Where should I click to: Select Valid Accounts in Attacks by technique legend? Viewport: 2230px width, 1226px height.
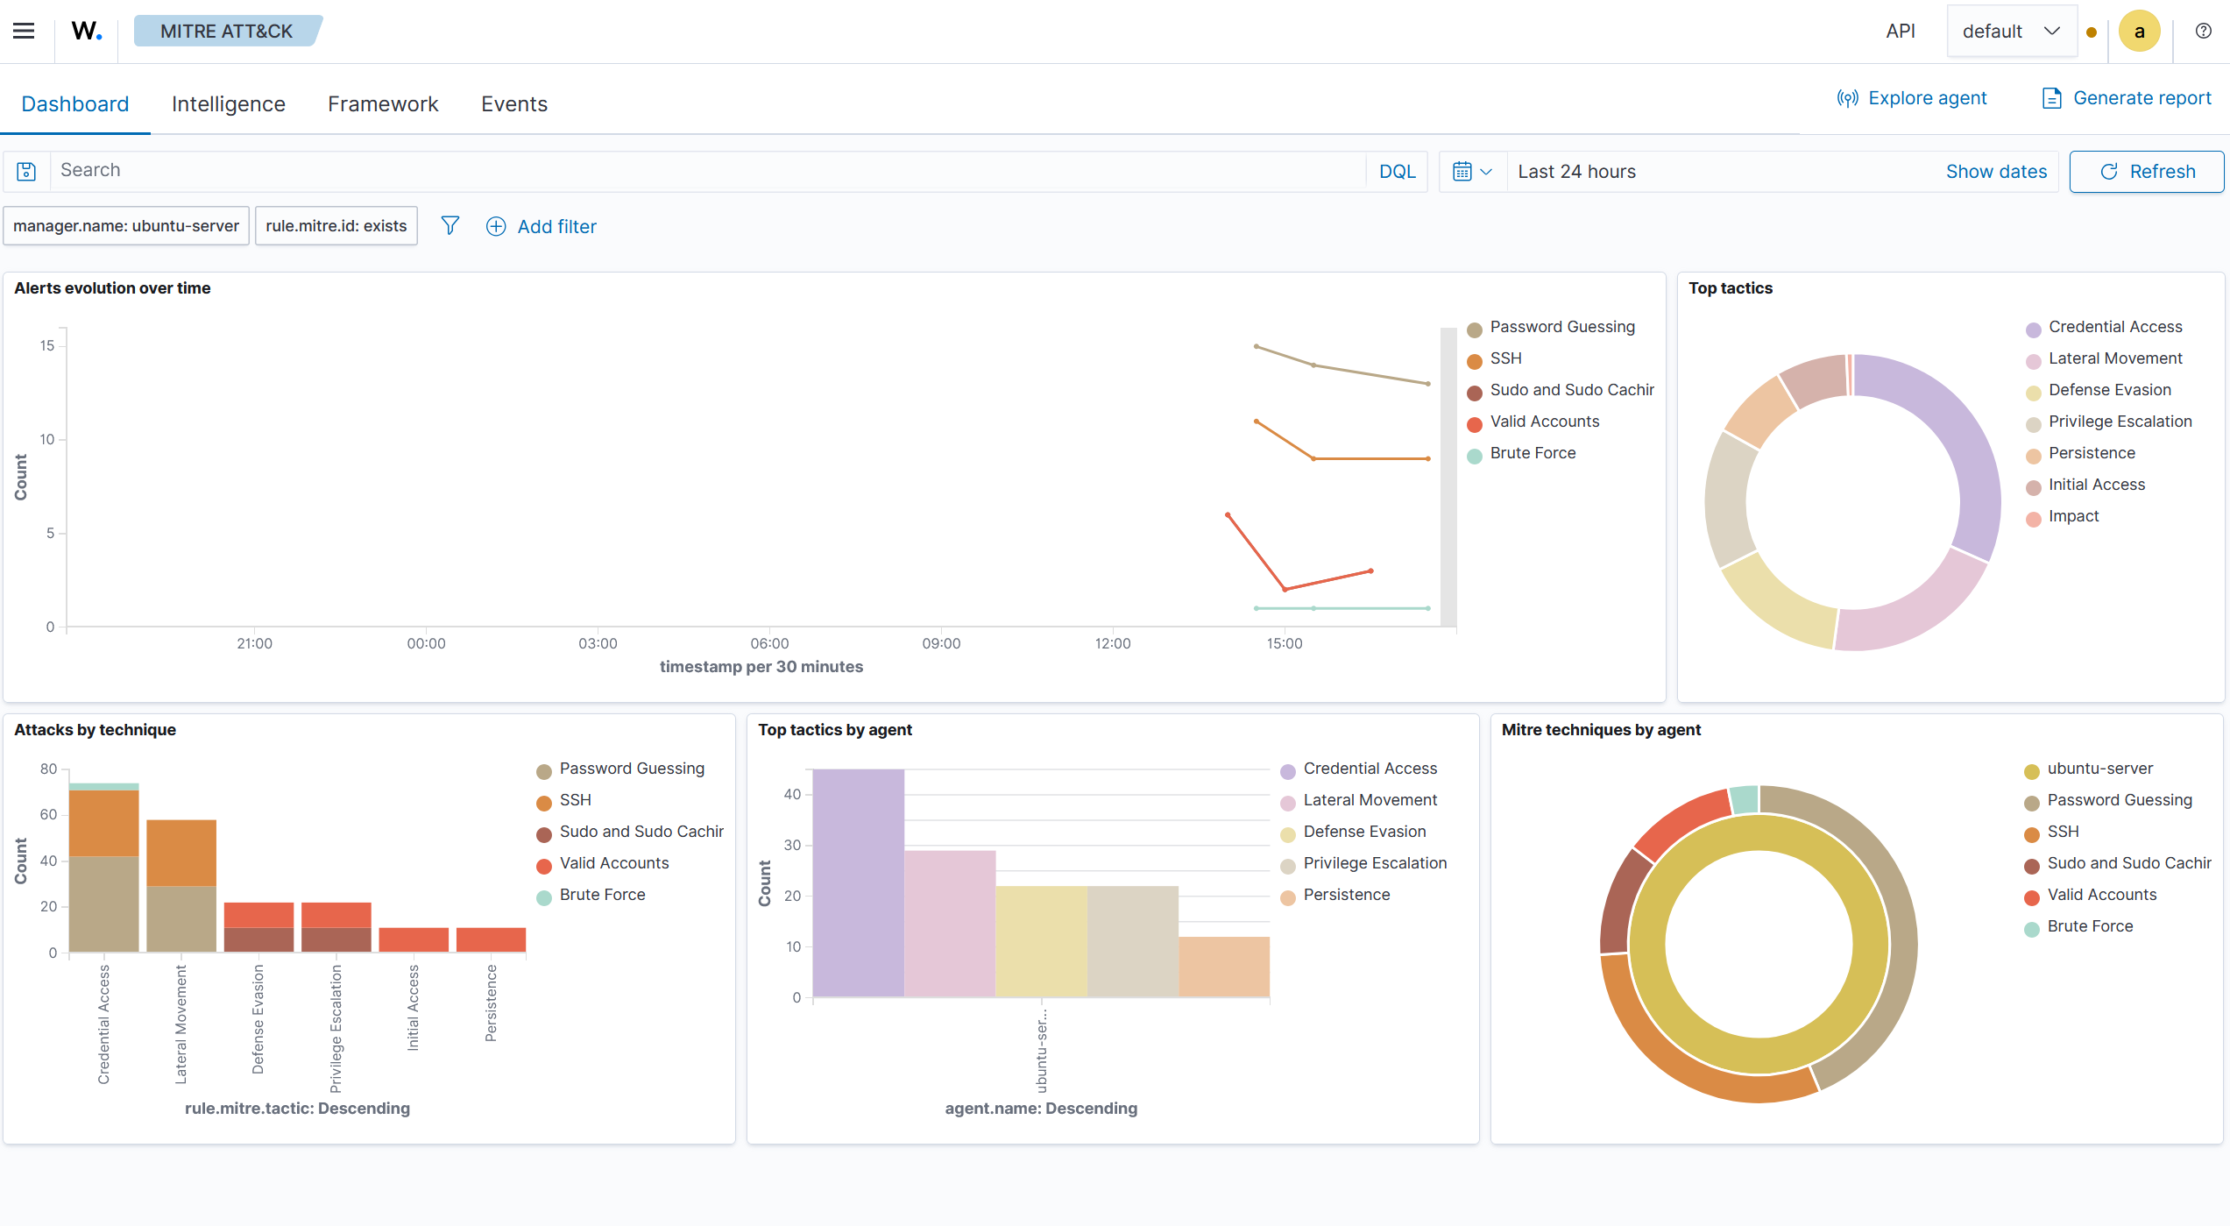click(613, 863)
